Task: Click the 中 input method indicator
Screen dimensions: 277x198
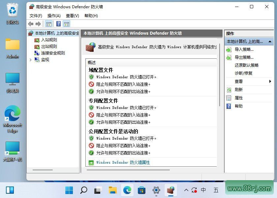Action: (x=203, y=190)
